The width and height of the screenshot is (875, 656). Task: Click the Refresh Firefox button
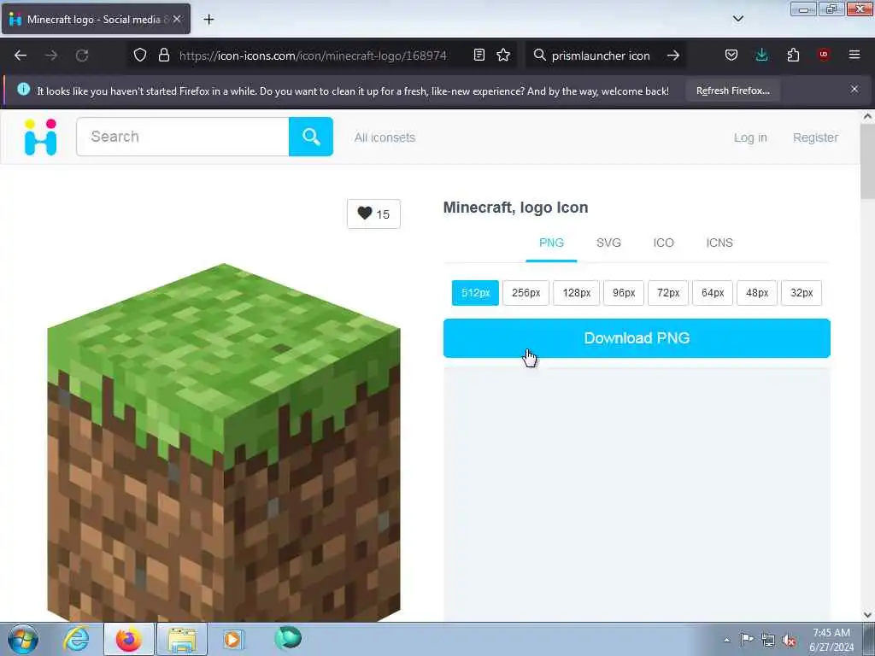pyautogui.click(x=732, y=91)
